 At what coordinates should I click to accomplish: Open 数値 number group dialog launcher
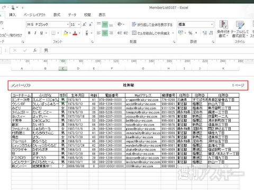click(x=213, y=42)
